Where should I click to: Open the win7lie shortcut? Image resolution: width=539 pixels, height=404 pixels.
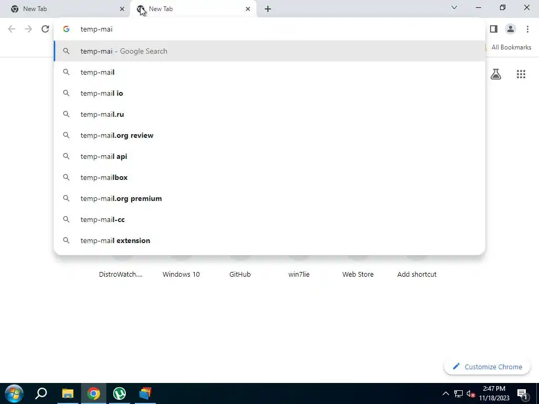(x=299, y=274)
